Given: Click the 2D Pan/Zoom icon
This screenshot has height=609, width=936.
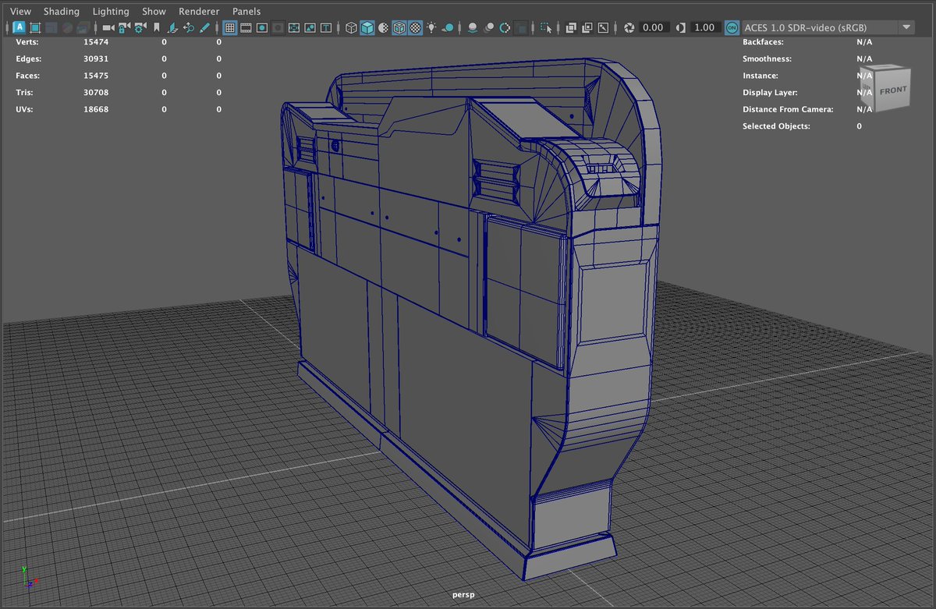Looking at the screenshot, I should [188, 27].
